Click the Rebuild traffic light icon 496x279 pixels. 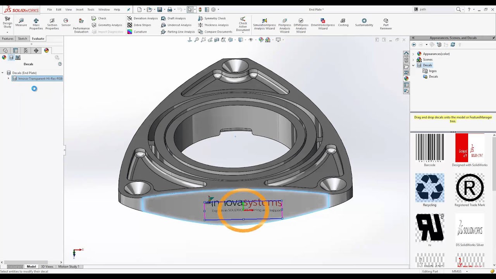point(200,9)
